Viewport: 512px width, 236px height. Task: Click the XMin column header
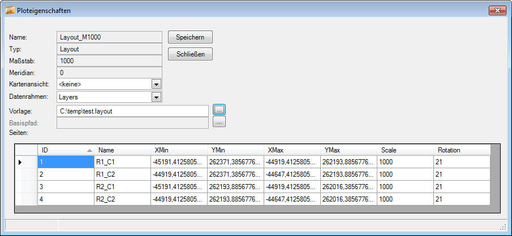tap(179, 150)
